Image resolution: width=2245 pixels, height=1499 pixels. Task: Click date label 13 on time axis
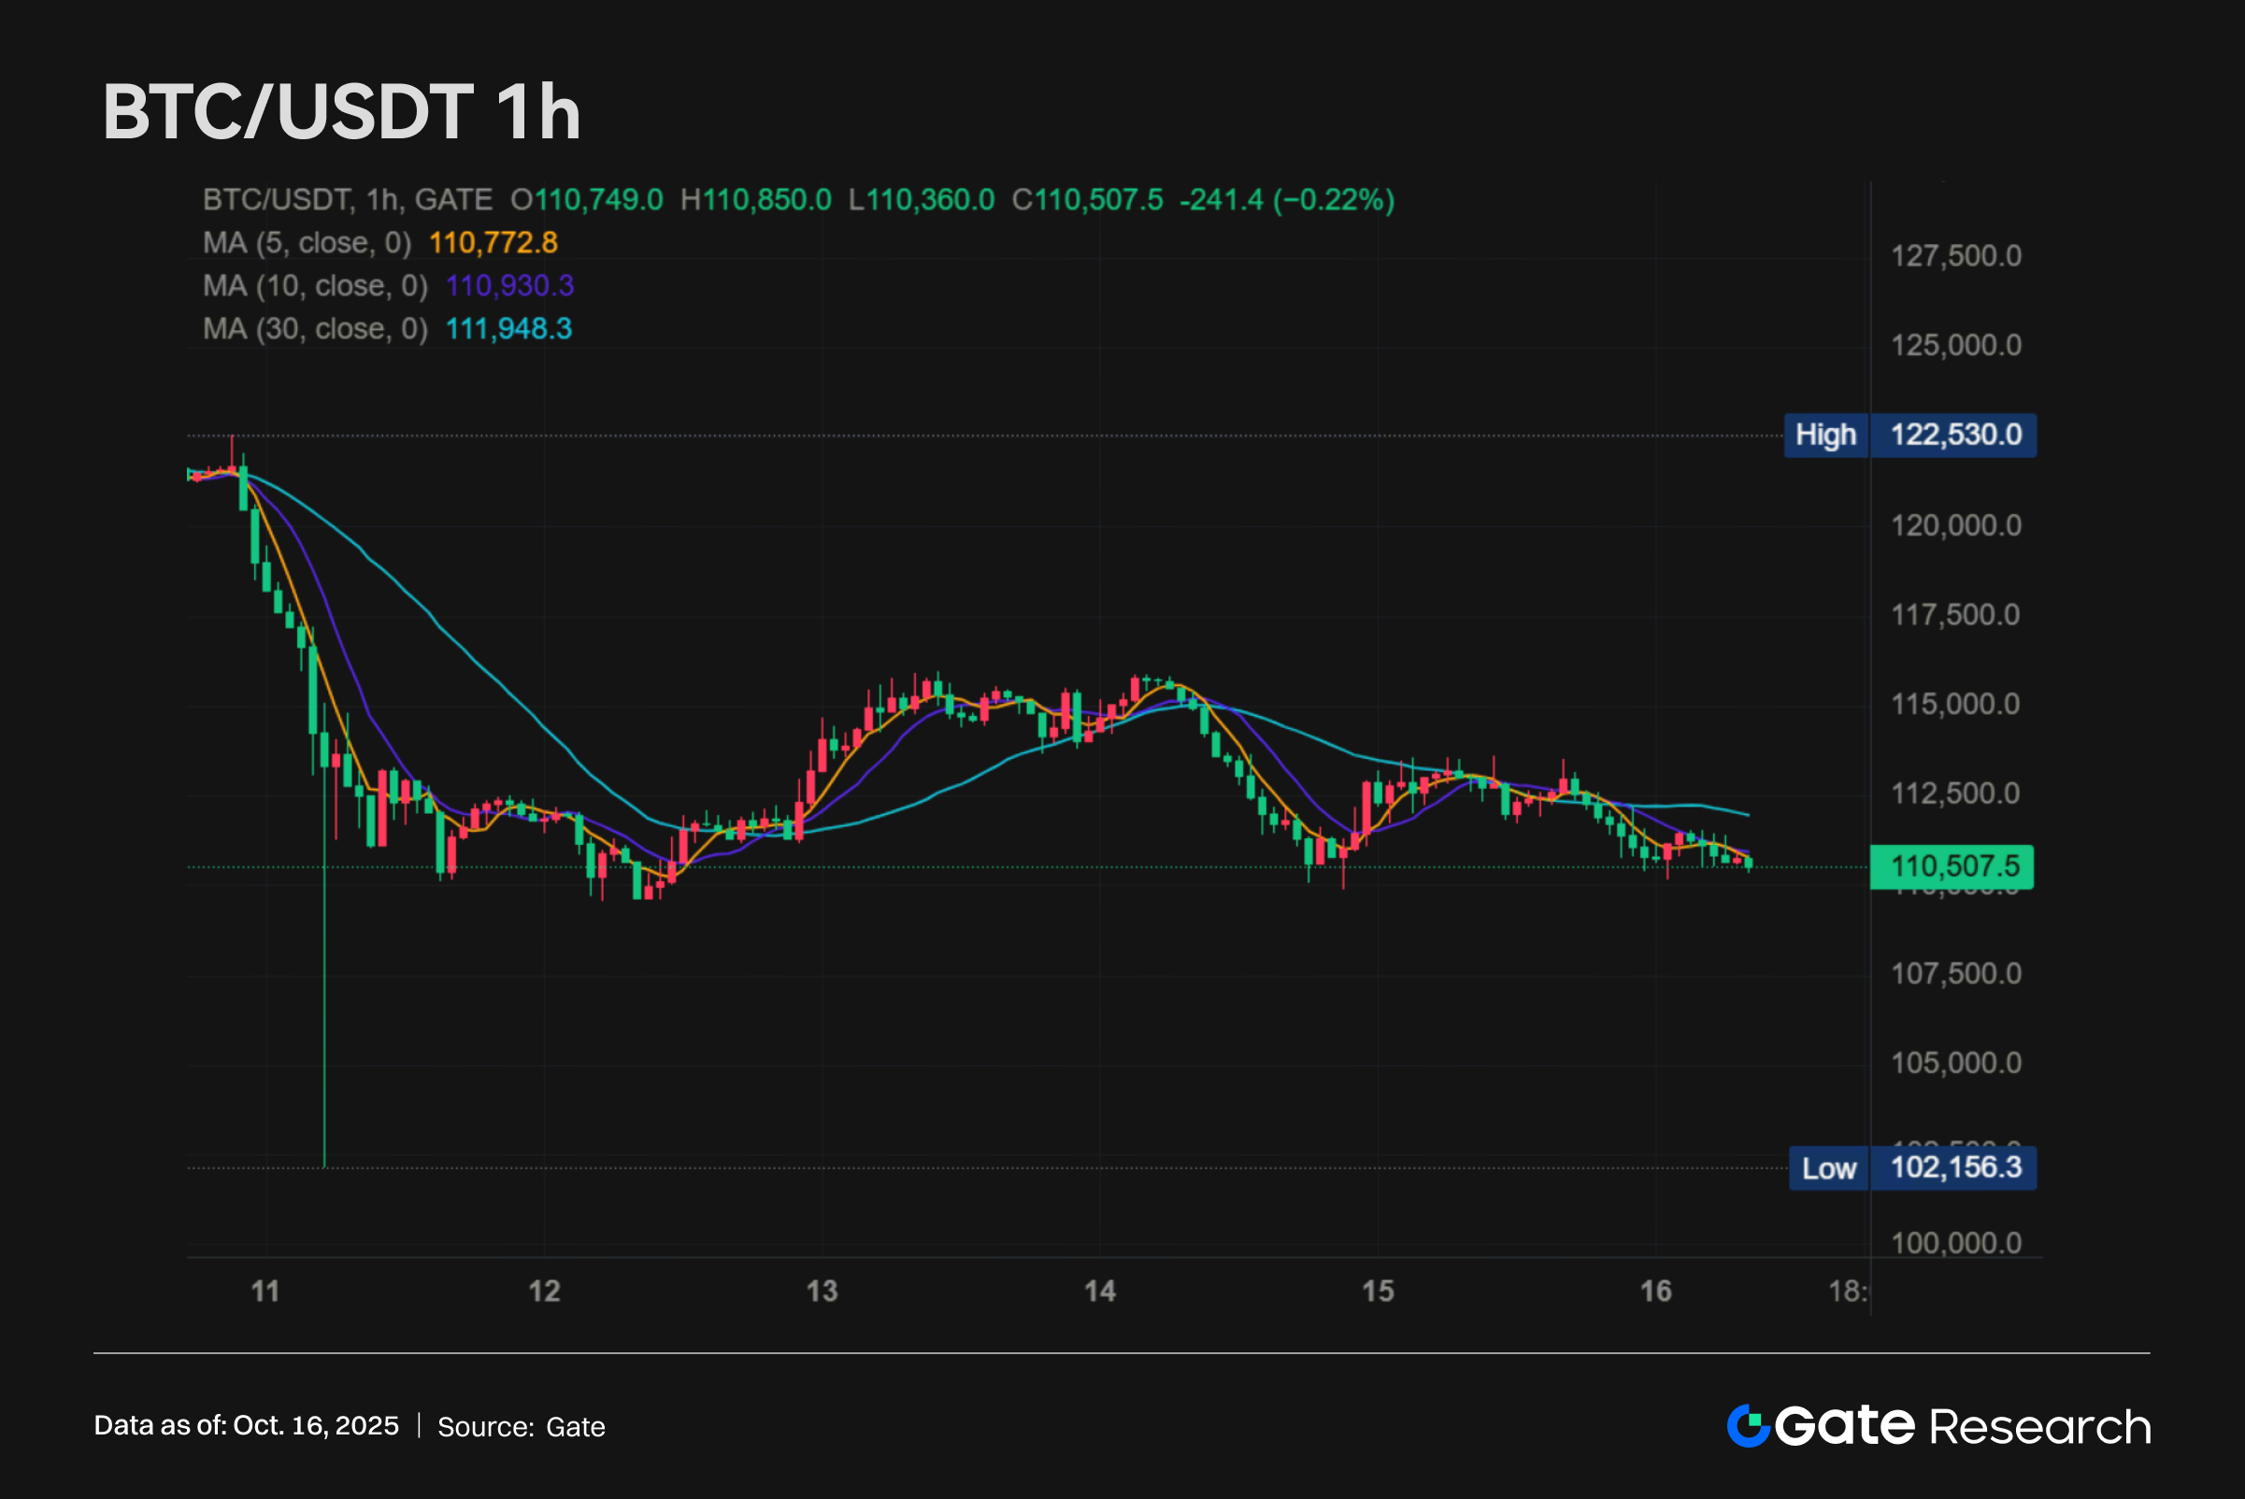click(822, 1292)
